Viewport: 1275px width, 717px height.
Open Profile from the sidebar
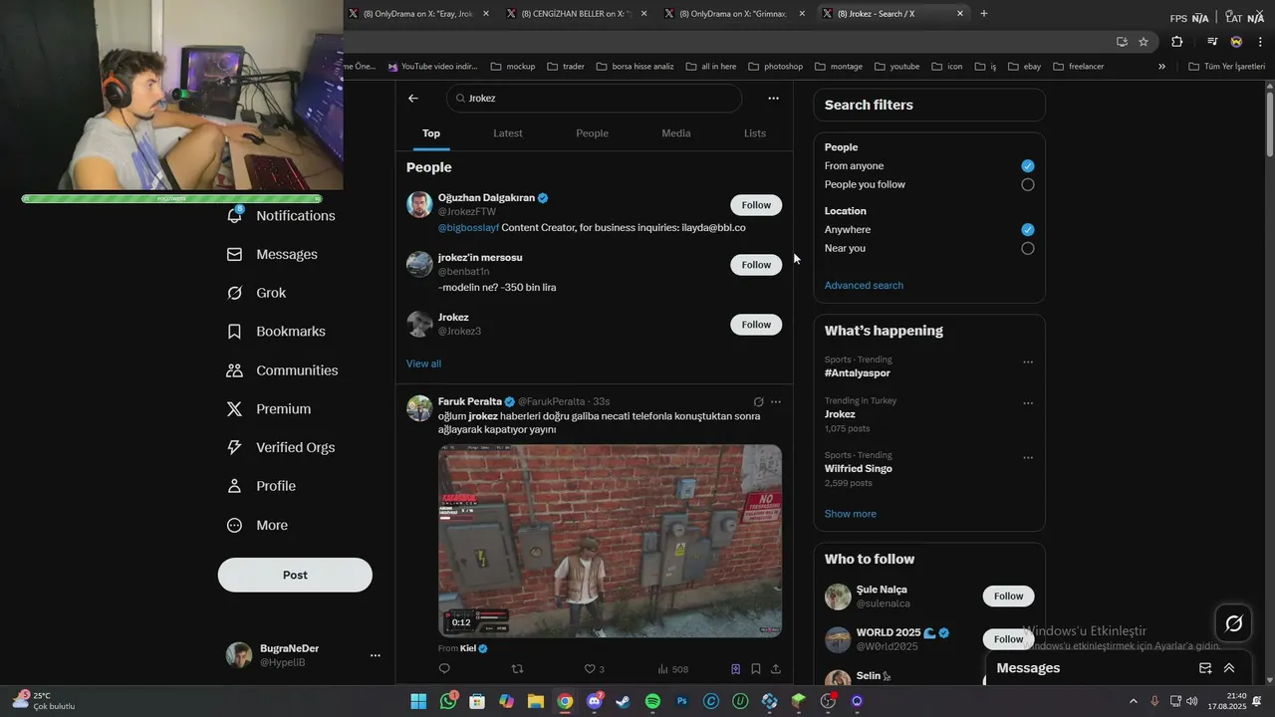pos(261,486)
